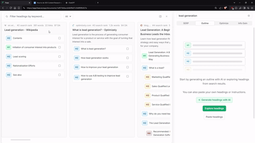The height and width of the screenshot is (143, 255).
Task: Open the Brave shields icon
Action: pyautogui.click(x=225, y=8)
